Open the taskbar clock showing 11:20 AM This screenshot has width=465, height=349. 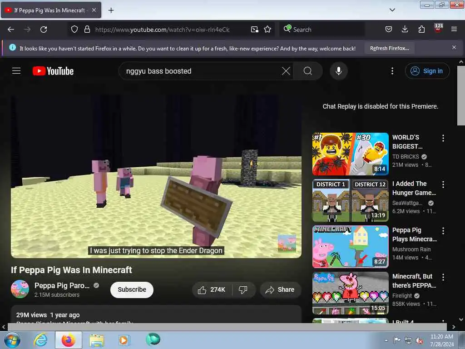442,340
